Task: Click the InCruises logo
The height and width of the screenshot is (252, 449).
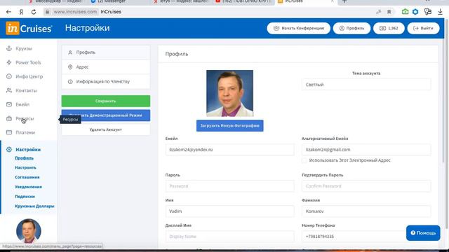Action: click(x=29, y=28)
